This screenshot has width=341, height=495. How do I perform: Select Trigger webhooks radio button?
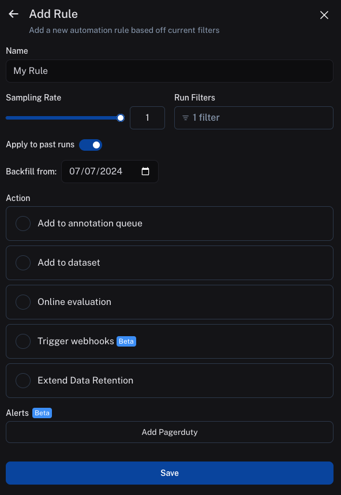pyautogui.click(x=23, y=341)
